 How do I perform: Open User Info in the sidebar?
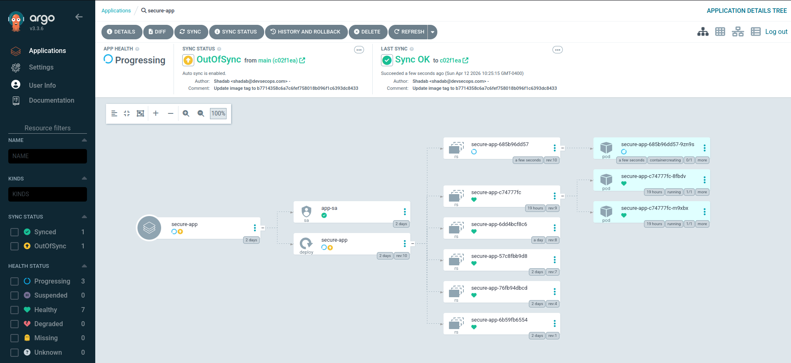(x=42, y=85)
